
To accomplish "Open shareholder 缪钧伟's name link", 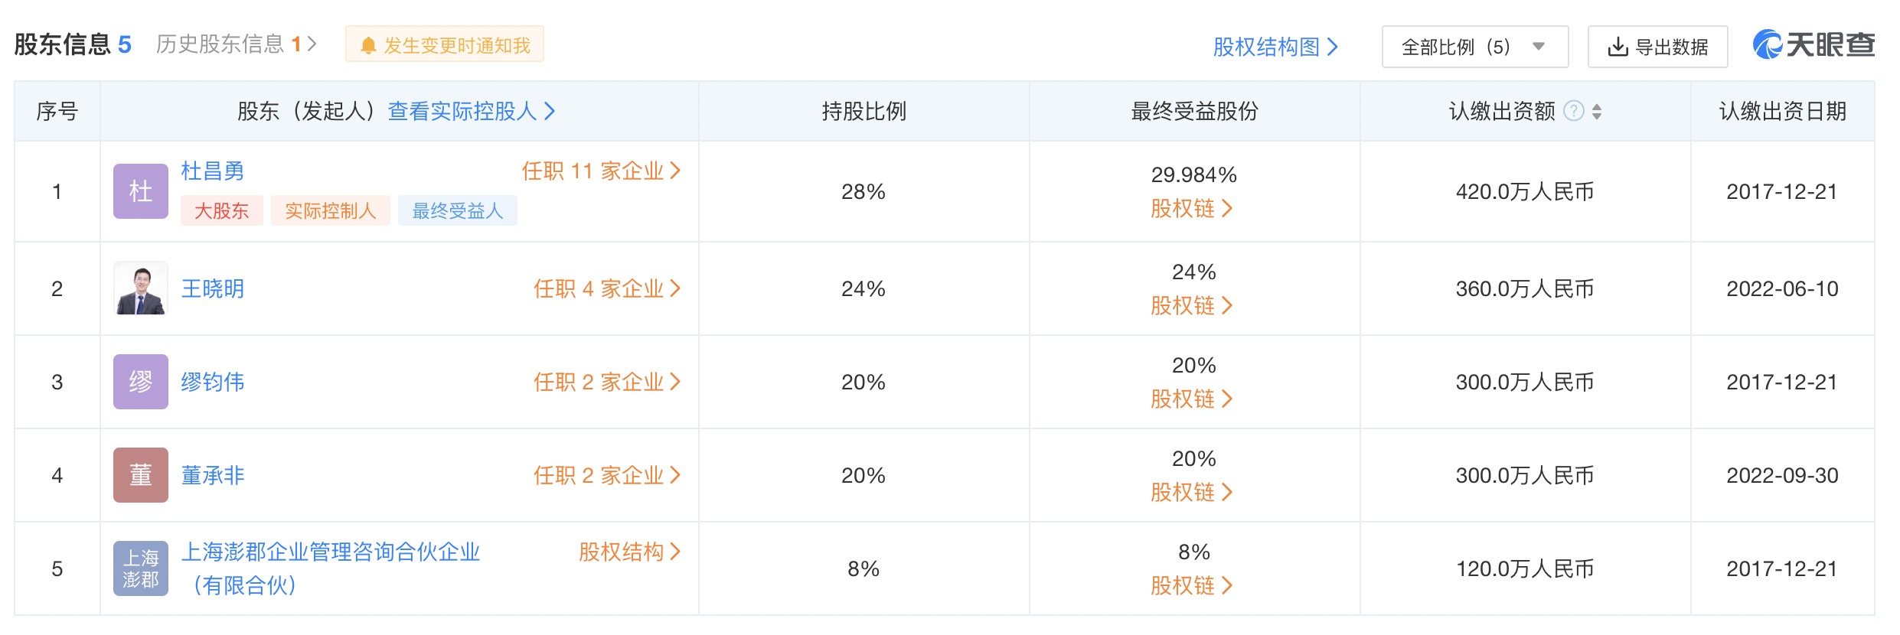I will 213,382.
